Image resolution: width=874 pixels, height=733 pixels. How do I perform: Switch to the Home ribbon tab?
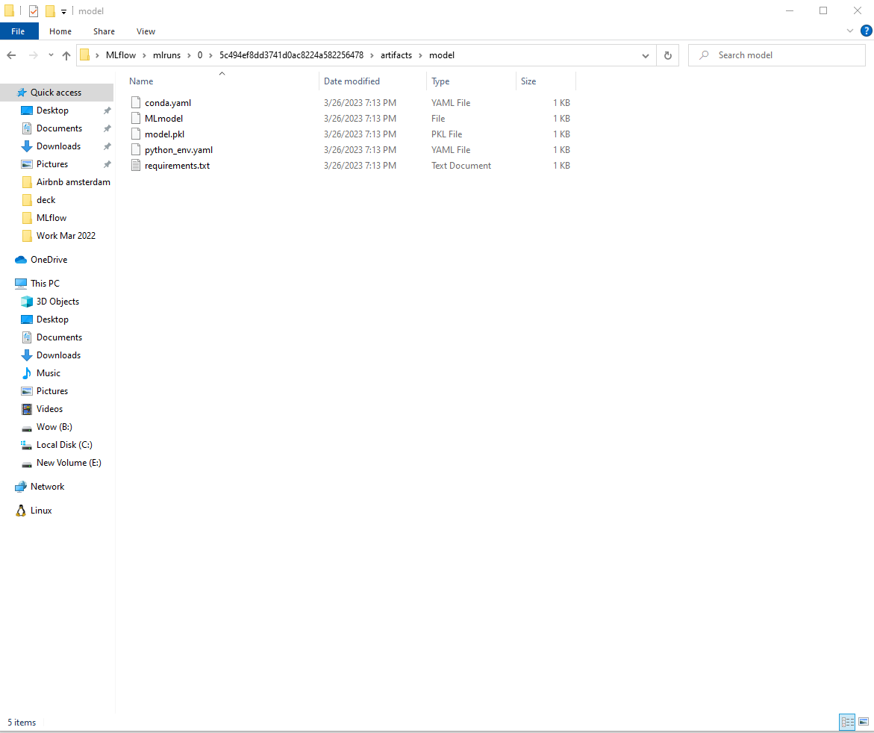click(60, 31)
